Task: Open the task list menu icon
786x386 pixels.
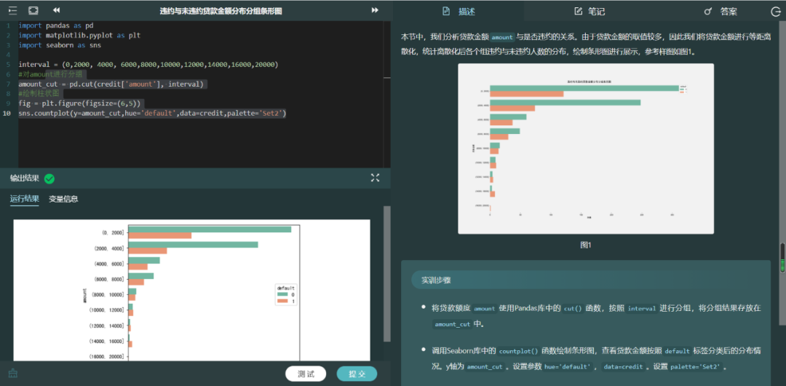Action: click(x=12, y=10)
